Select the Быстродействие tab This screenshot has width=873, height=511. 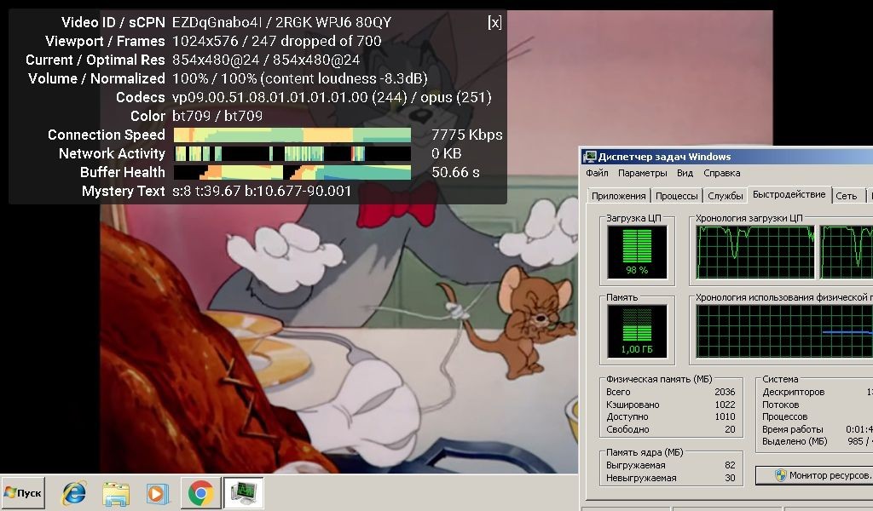pyautogui.click(x=789, y=195)
